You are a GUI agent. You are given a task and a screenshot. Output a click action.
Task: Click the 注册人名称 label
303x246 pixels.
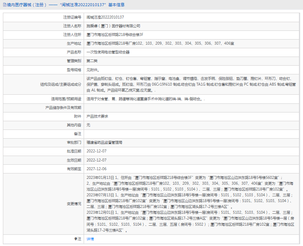pos(72,26)
